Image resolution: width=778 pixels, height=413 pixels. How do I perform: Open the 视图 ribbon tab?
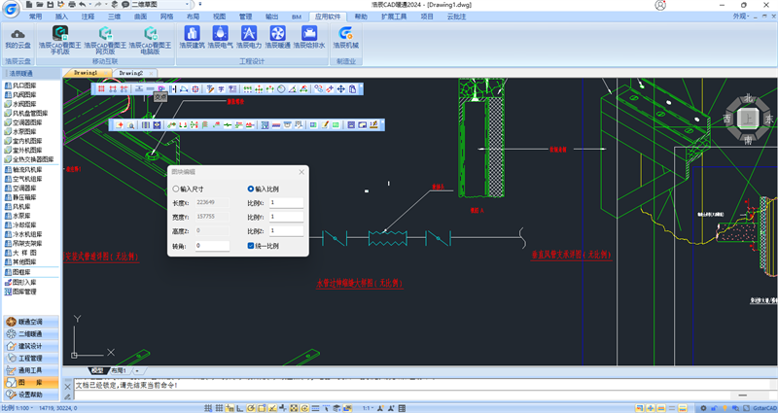(219, 17)
